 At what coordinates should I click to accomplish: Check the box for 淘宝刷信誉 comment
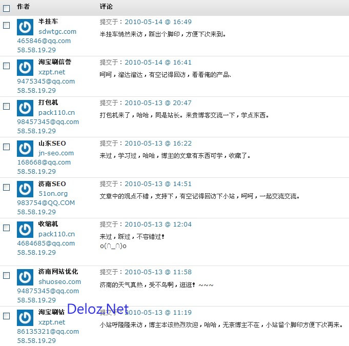[7, 66]
